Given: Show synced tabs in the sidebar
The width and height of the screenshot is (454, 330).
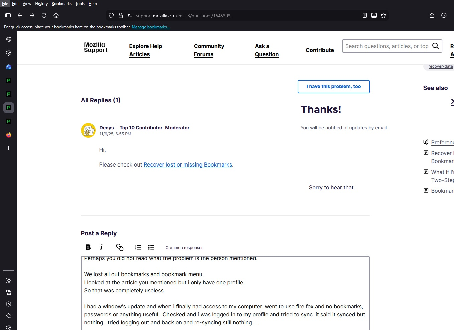Looking at the screenshot, I should 9,292.
